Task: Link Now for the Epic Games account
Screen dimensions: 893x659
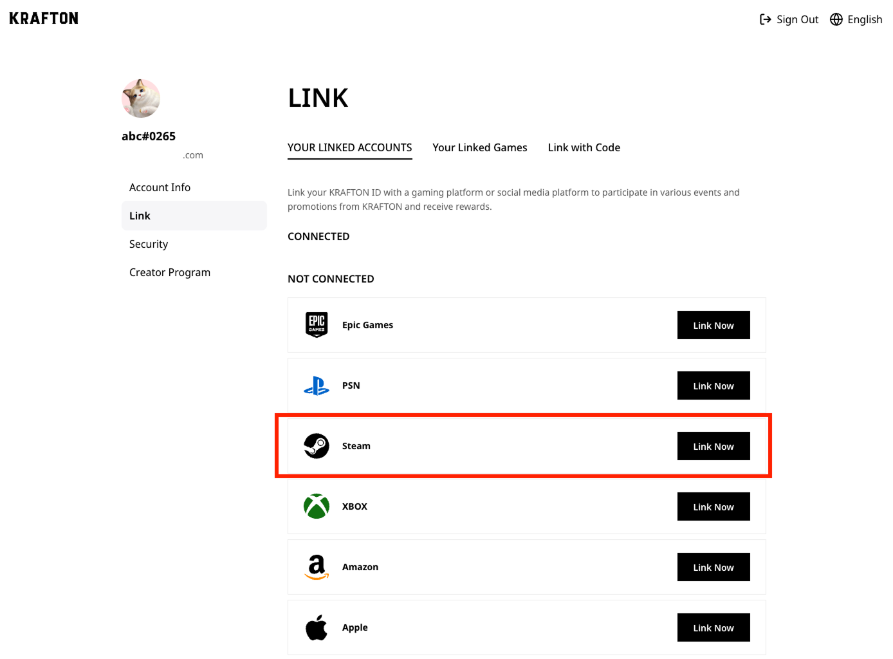Action: coord(713,325)
